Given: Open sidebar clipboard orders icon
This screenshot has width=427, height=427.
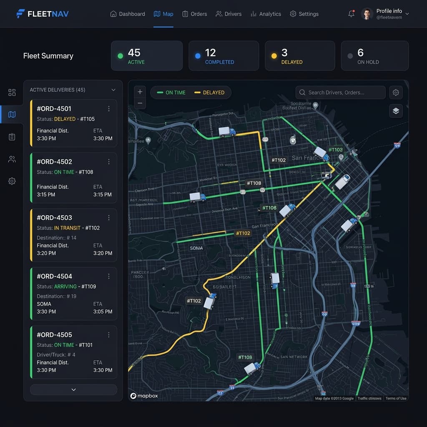Looking at the screenshot, I should (12, 137).
